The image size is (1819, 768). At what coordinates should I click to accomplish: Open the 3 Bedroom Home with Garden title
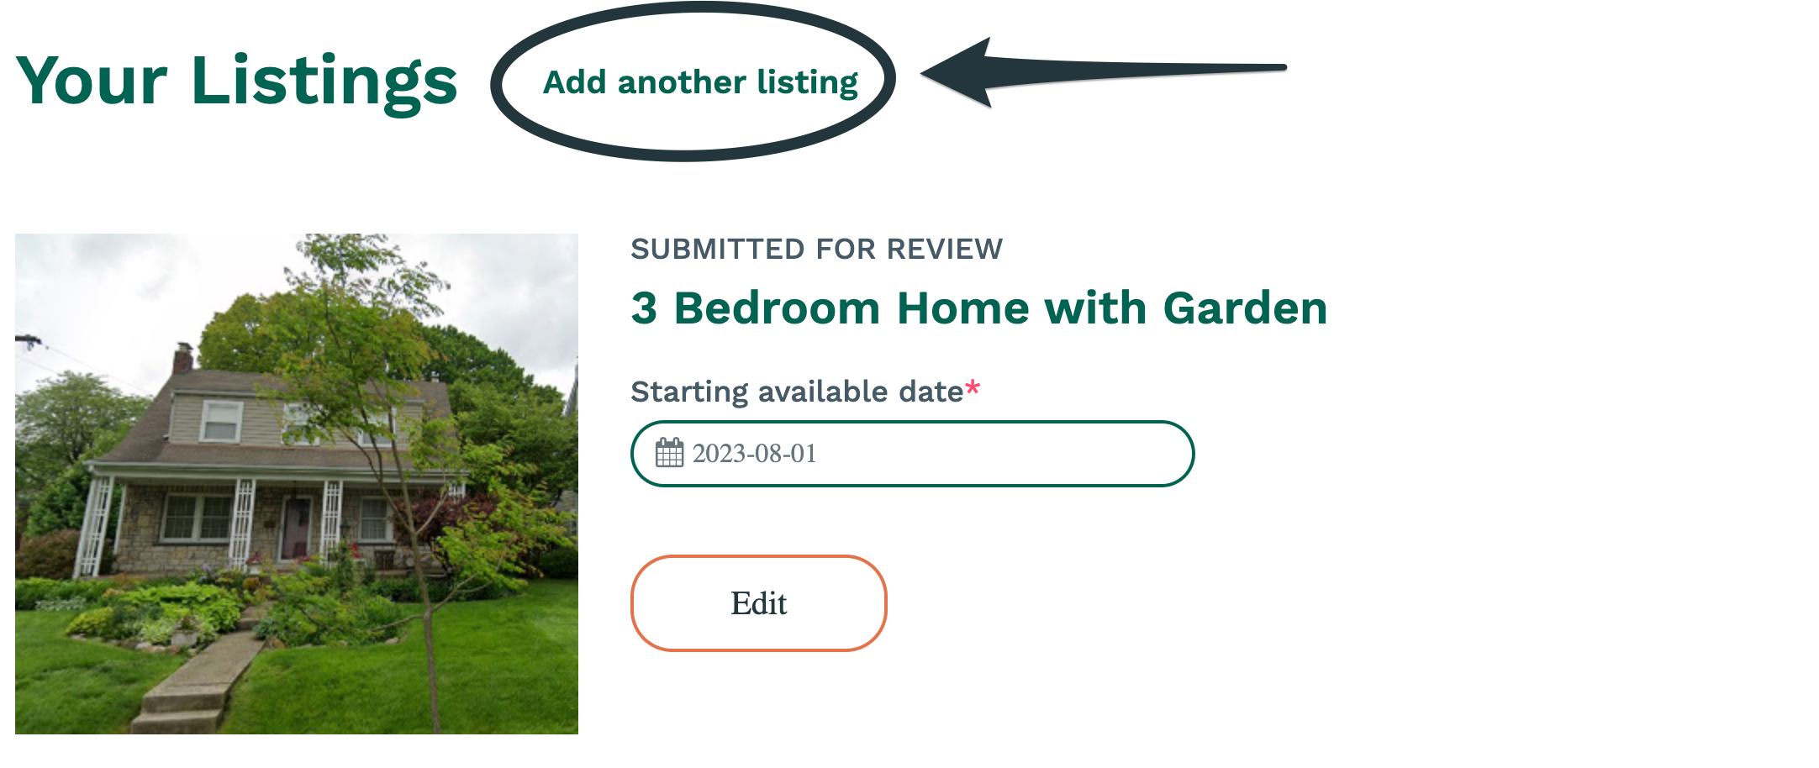978,308
